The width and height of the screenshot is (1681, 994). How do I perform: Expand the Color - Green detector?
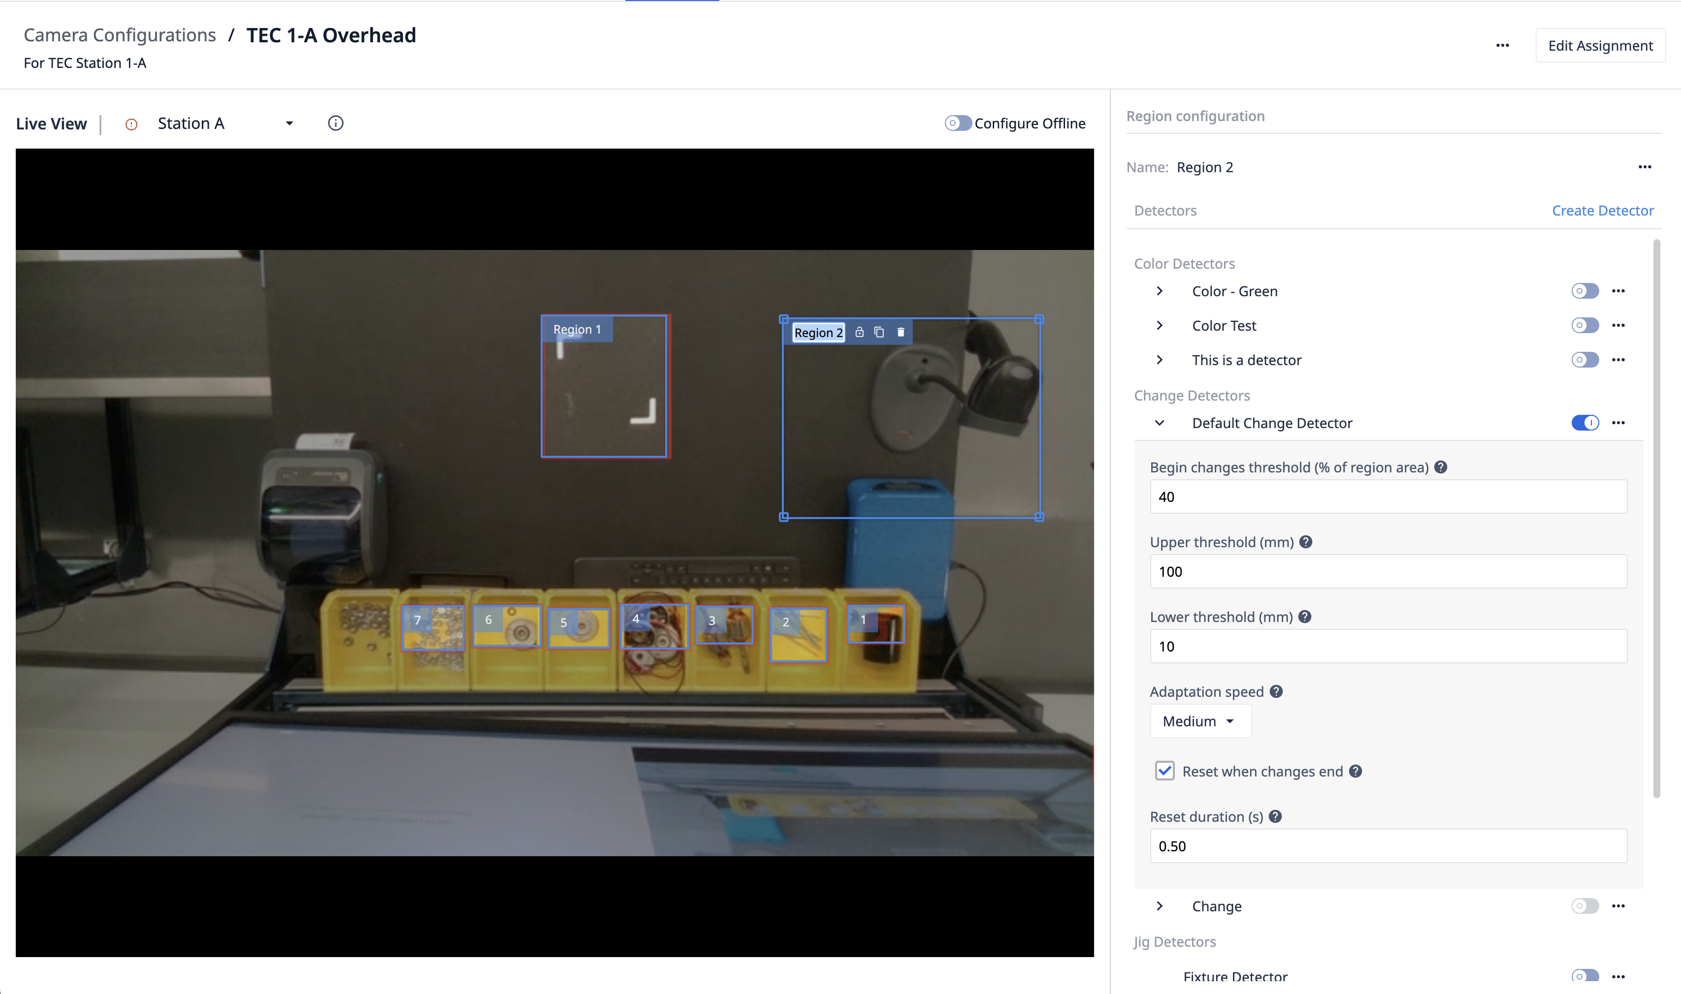1160,291
